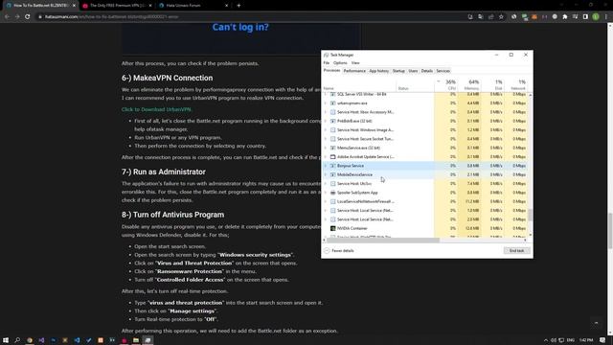
Task: Select the Adobe Acrobat Update Service process
Action: click(425, 157)
